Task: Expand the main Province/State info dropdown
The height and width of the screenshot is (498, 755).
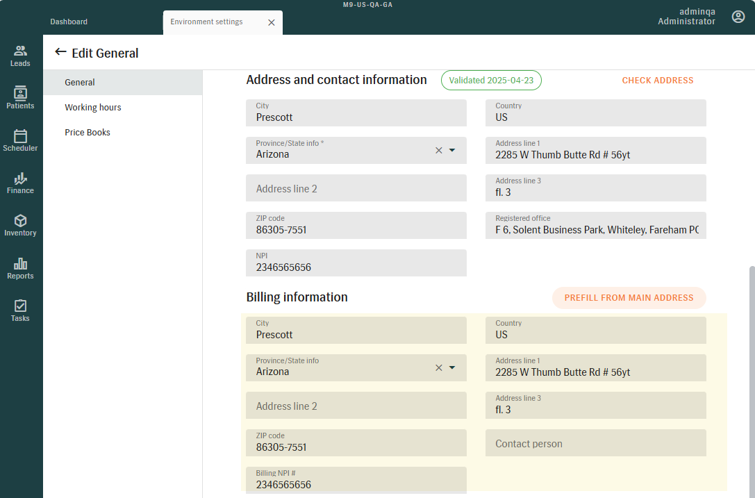Action: pos(452,150)
